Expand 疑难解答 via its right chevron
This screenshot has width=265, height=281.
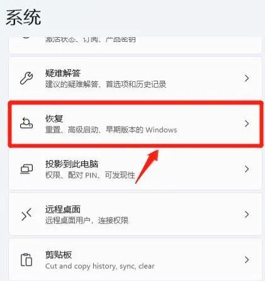click(247, 78)
